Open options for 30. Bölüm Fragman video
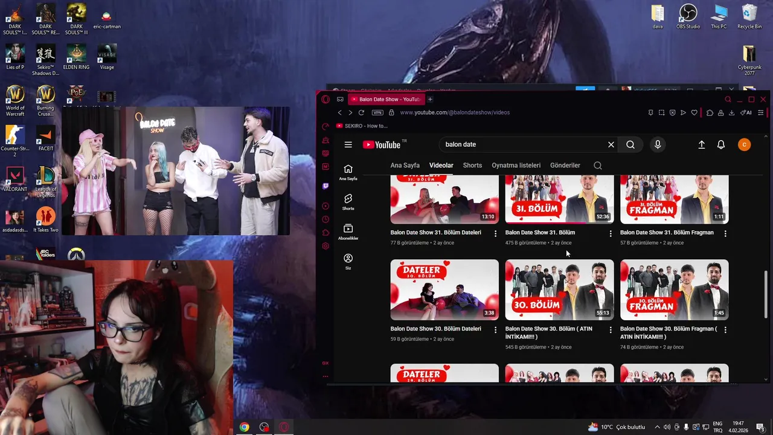Viewport: 773px width, 435px height. [x=725, y=330]
